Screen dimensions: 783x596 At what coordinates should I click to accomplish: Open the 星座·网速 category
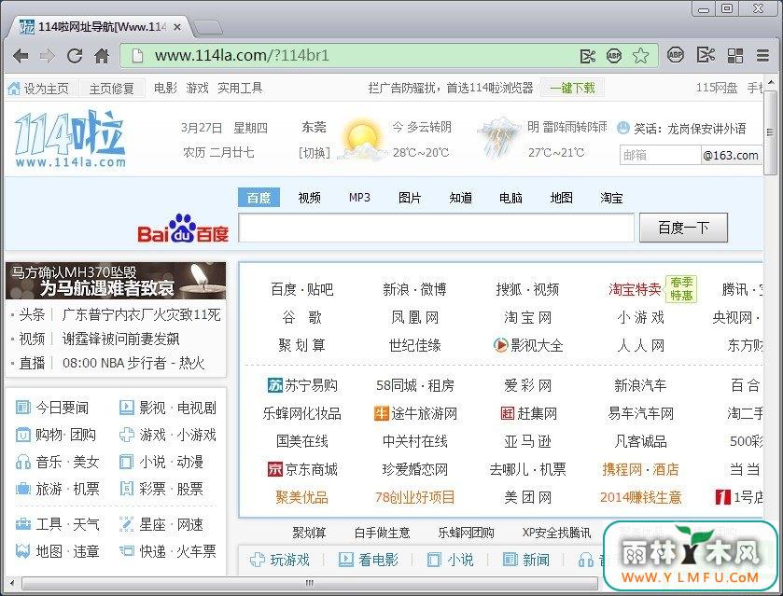pos(161,524)
